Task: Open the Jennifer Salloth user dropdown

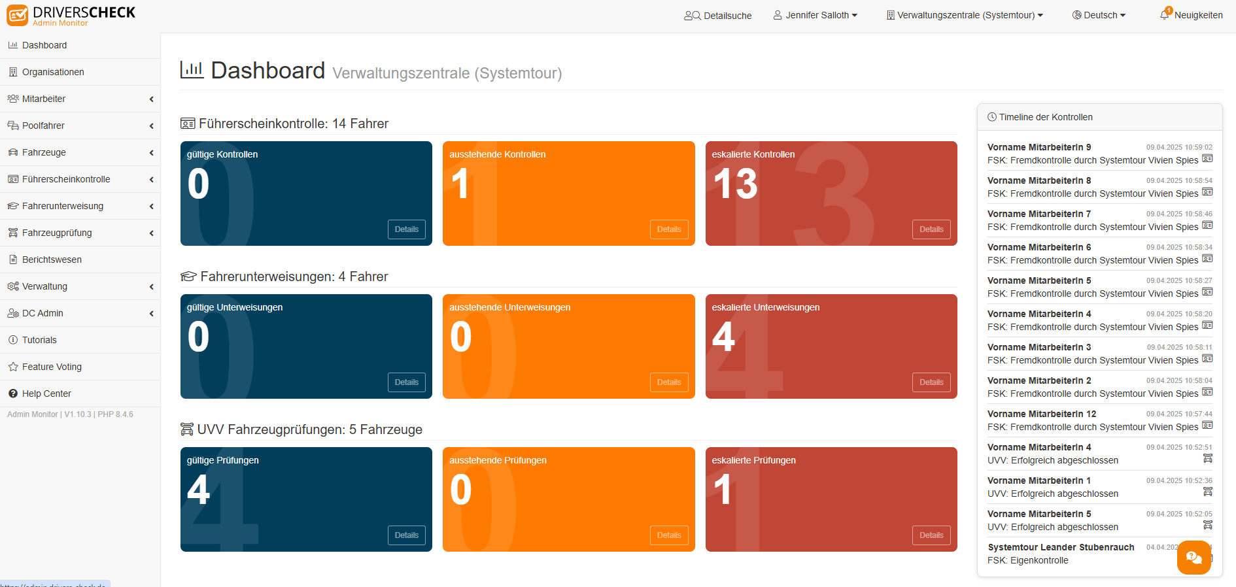Action: pos(815,15)
